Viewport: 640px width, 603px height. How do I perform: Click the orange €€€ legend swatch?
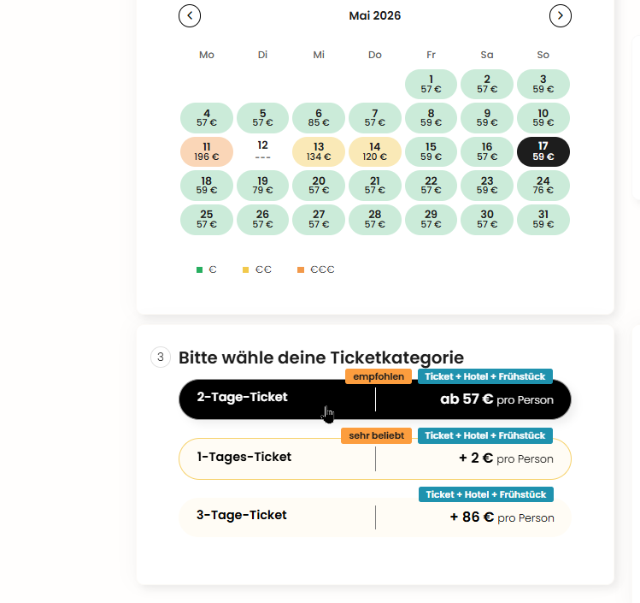(x=300, y=269)
